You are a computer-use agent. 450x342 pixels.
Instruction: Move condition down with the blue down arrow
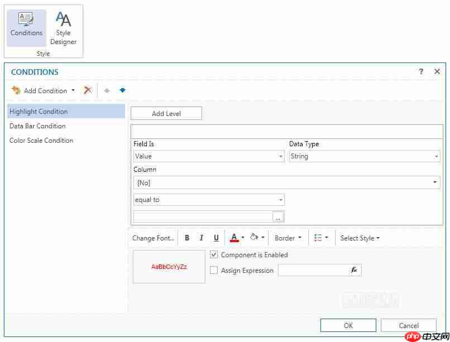(122, 90)
